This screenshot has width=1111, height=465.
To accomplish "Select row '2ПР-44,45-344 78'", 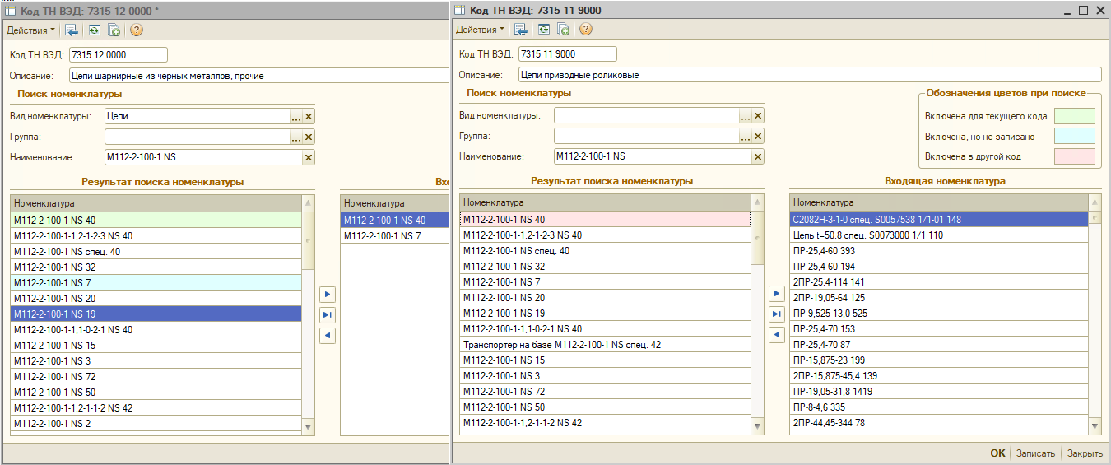I will [x=939, y=423].
